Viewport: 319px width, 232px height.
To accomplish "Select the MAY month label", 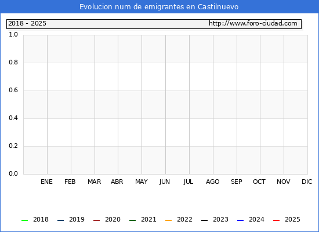I will 142,182.
